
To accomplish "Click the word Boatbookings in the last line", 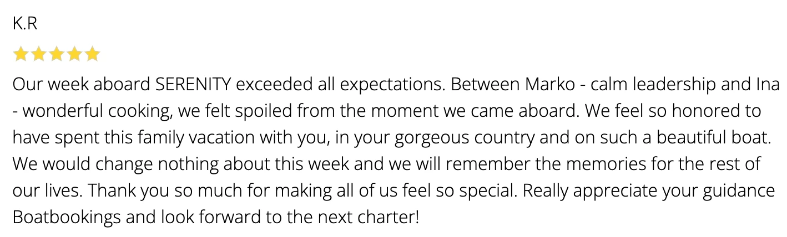I will pos(67,217).
